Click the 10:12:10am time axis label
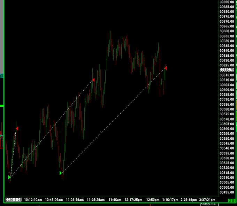Image resolution: width=237 pixels, height=206 pixels. [33, 200]
